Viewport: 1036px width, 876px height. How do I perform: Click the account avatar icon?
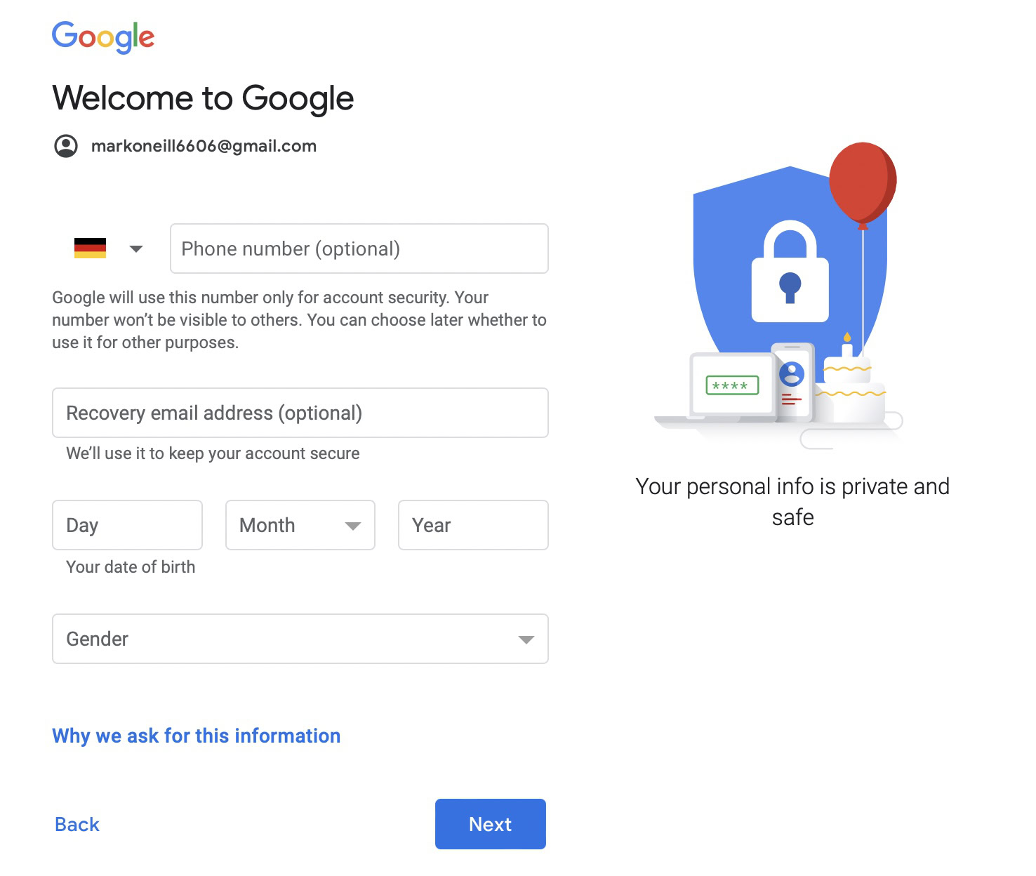(x=66, y=146)
